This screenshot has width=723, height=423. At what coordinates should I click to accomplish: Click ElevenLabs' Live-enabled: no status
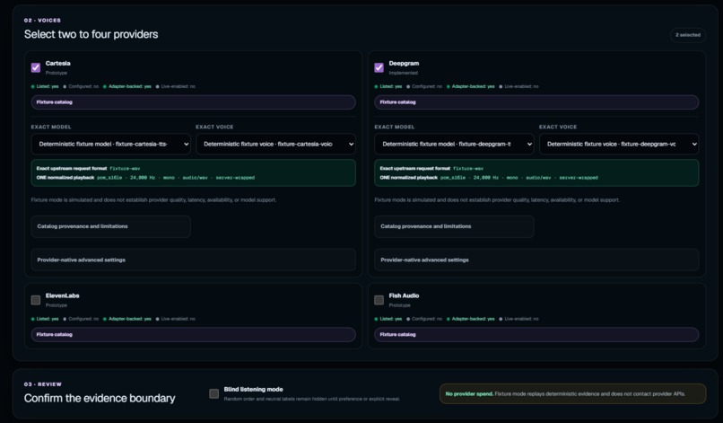click(x=176, y=319)
